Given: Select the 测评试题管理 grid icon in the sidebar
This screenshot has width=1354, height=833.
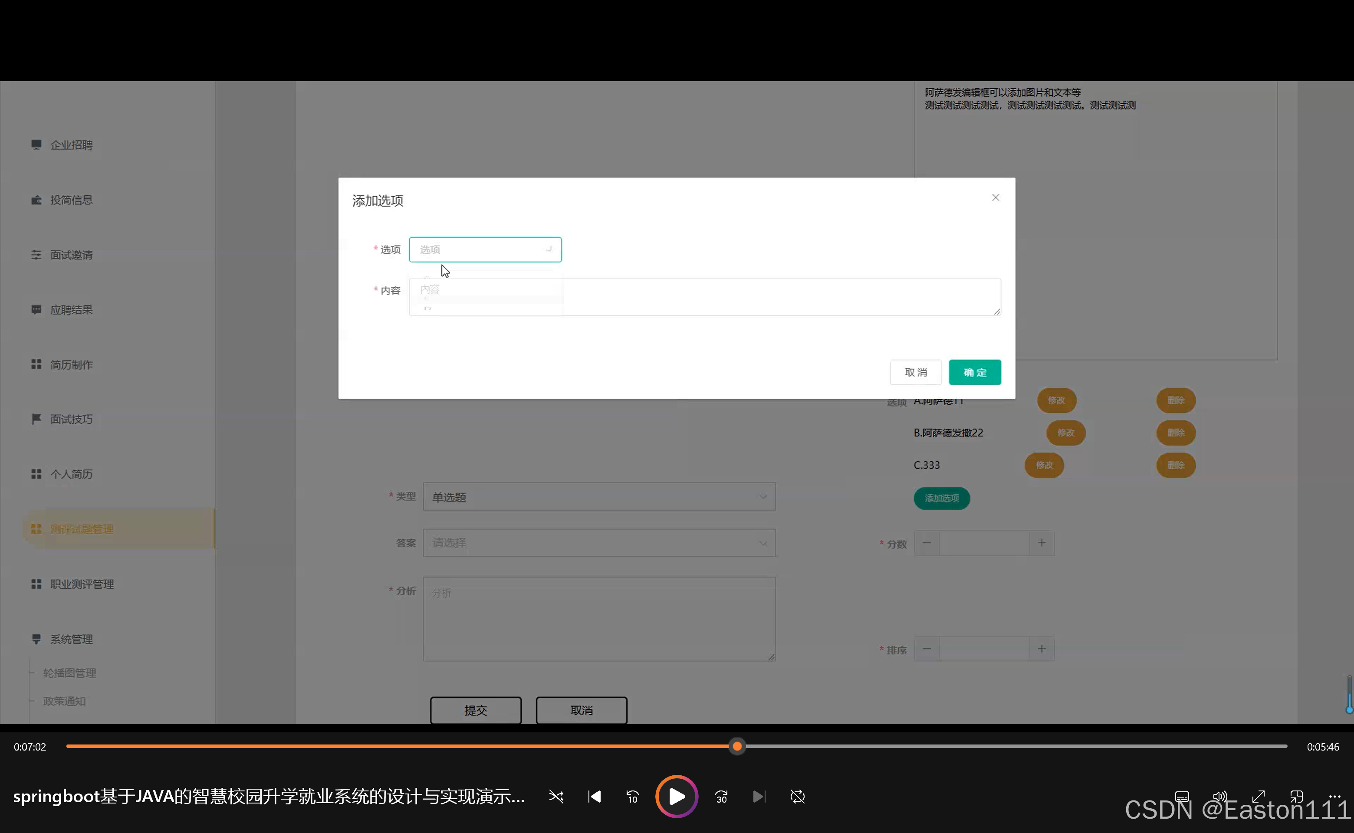Looking at the screenshot, I should pyautogui.click(x=36, y=528).
